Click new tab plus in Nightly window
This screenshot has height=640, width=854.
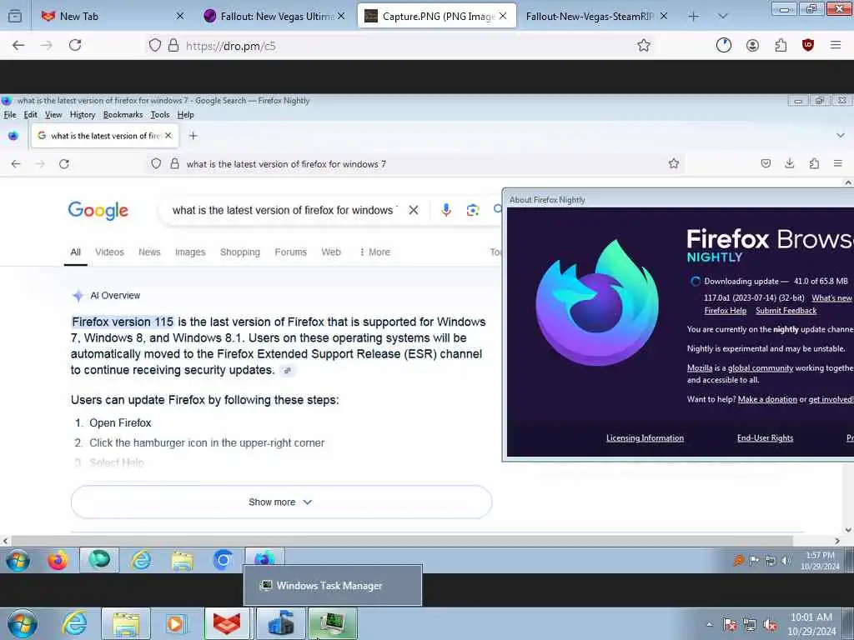(193, 136)
